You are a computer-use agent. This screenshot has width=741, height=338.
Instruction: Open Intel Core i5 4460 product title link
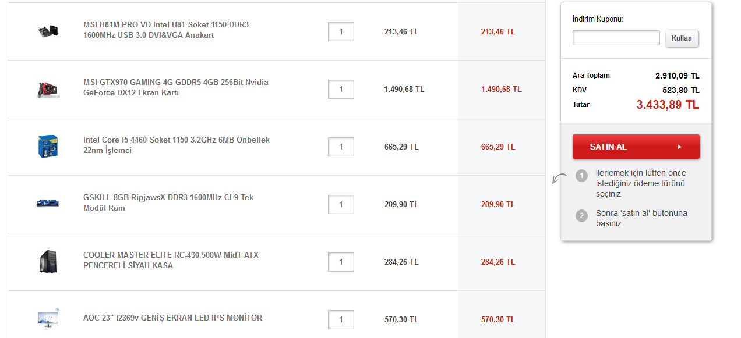pos(177,145)
